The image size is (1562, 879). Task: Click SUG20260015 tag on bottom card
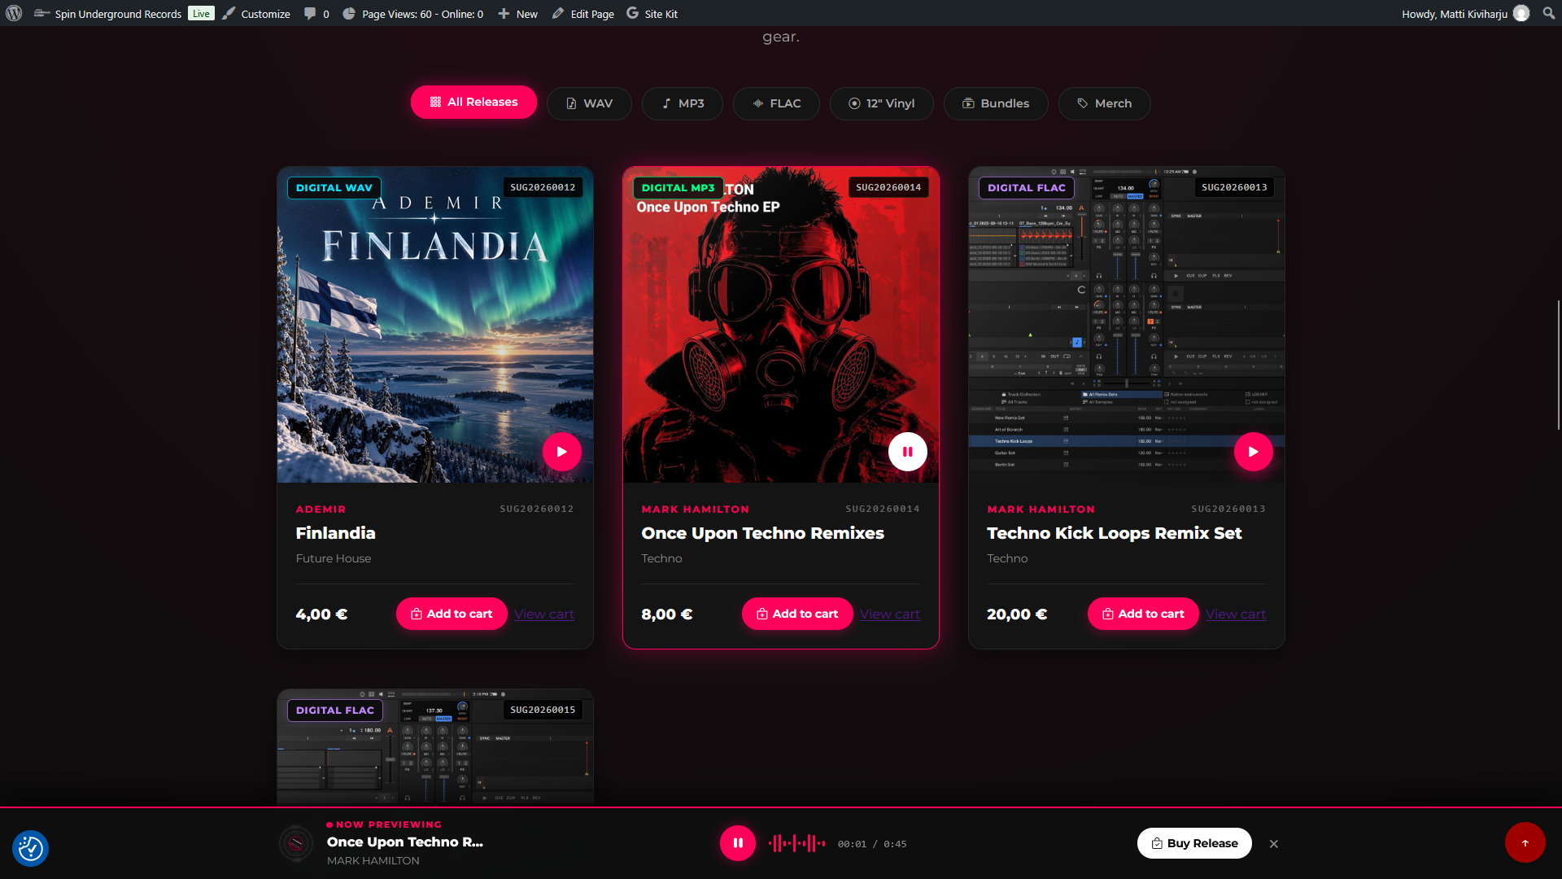(543, 710)
